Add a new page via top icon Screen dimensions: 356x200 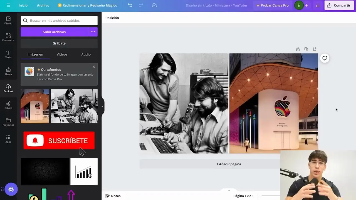[315, 49]
